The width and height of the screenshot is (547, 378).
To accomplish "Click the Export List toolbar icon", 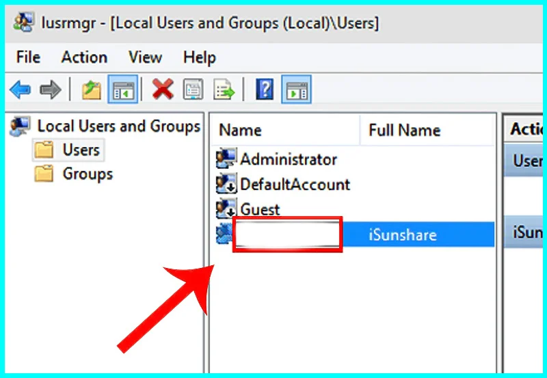I will click(x=224, y=90).
